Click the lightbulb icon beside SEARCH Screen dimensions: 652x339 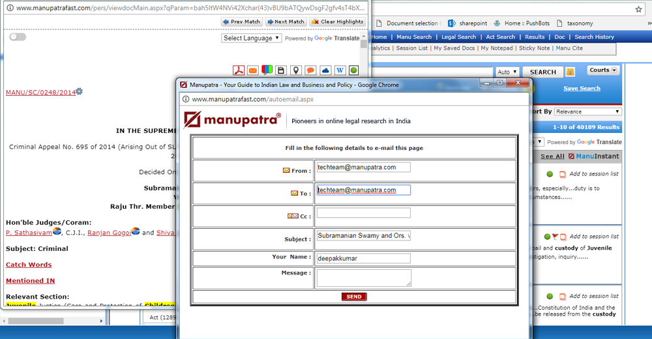[x=570, y=72]
